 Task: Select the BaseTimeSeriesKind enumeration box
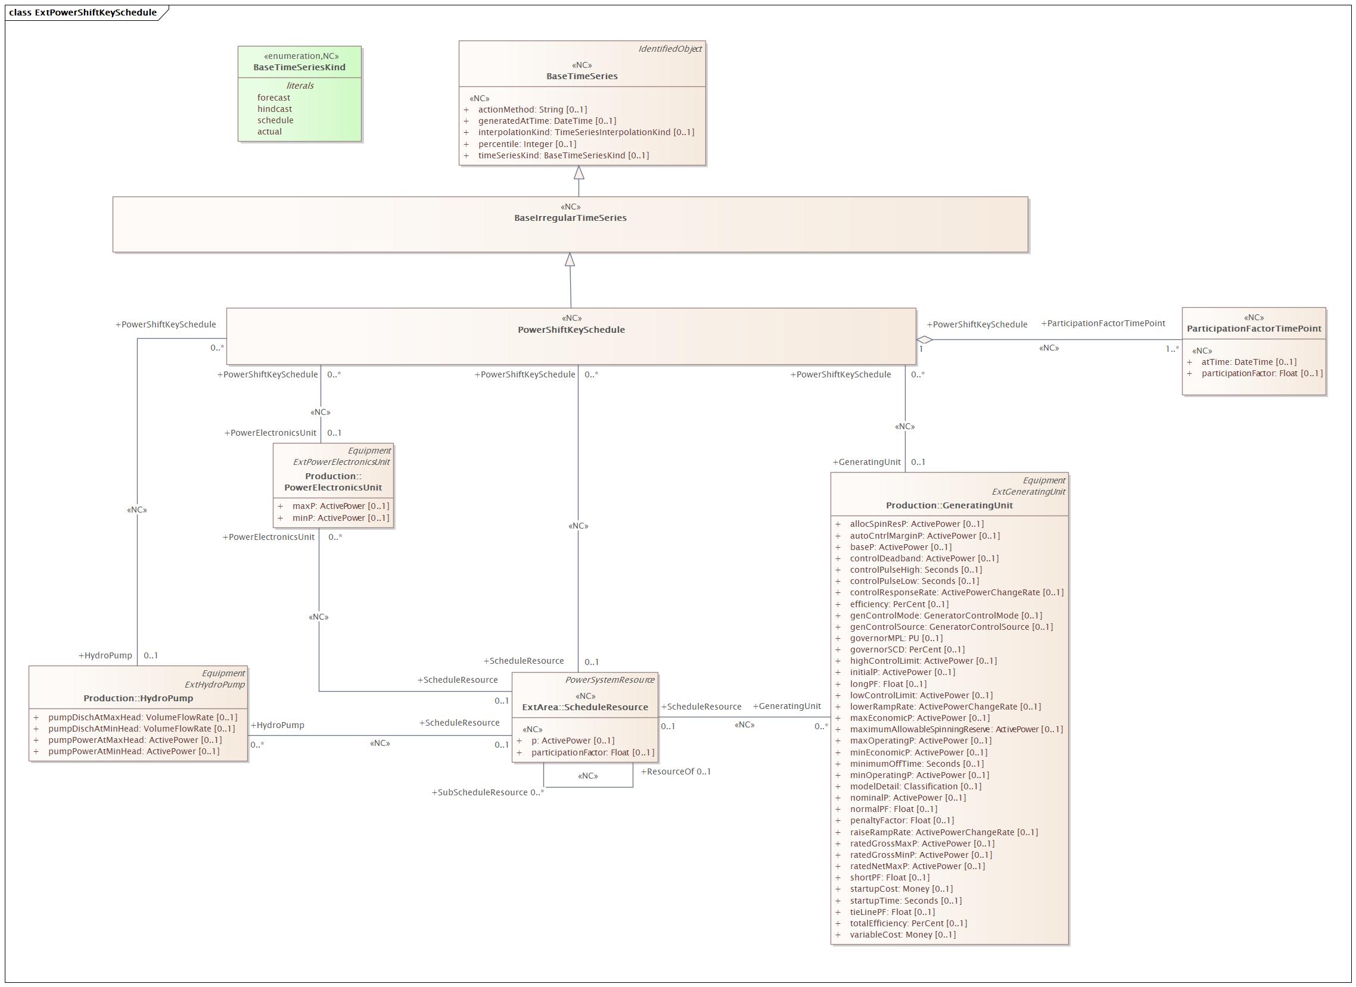point(299,67)
